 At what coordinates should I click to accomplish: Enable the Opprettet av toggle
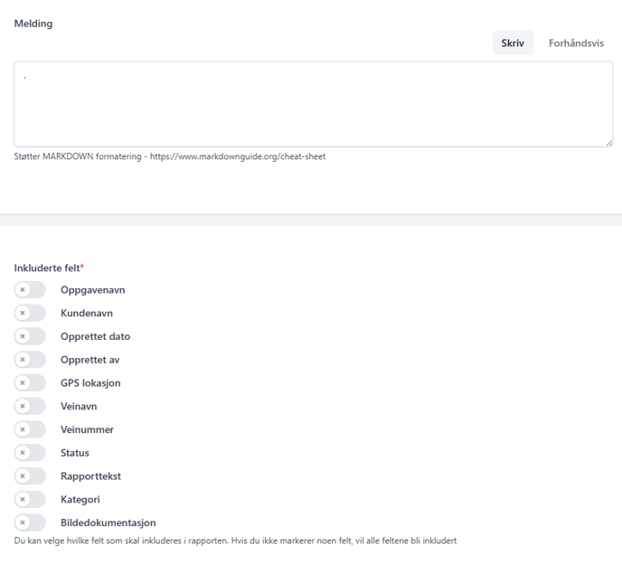click(x=30, y=360)
